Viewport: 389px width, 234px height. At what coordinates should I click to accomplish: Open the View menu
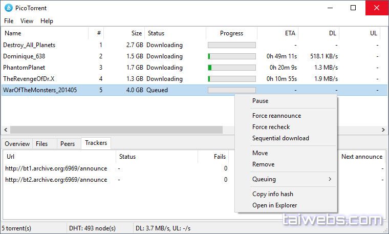click(x=27, y=21)
